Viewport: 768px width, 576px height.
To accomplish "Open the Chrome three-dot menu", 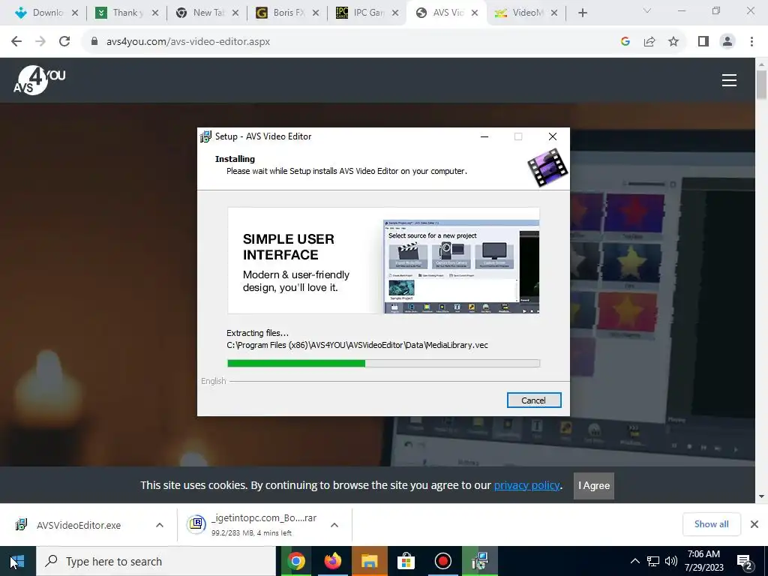I will 751,42.
